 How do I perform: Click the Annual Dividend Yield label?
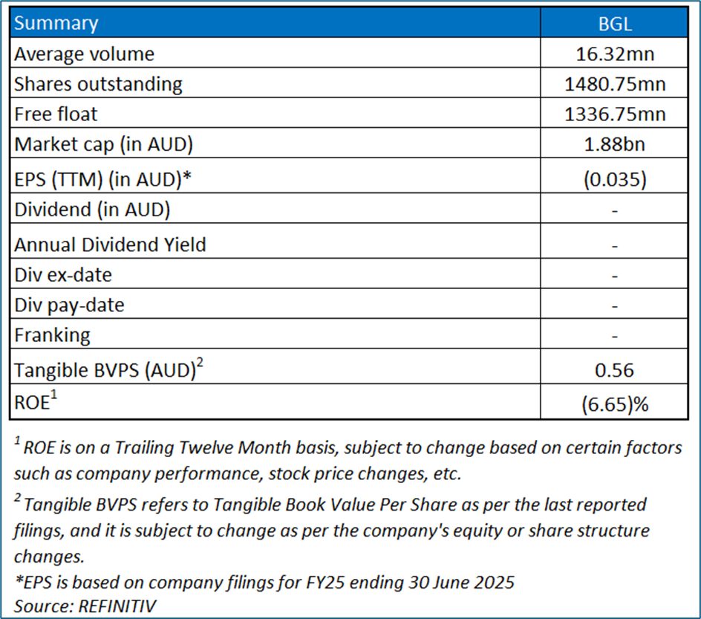point(110,244)
